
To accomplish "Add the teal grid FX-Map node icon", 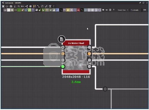I will [x=85, y=10].
